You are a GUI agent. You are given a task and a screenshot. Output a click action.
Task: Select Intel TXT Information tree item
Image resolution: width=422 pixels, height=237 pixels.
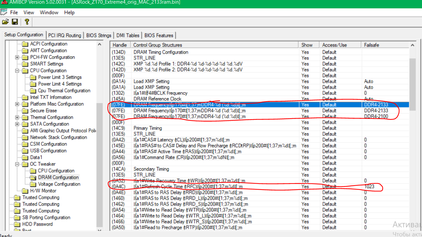[51, 97]
